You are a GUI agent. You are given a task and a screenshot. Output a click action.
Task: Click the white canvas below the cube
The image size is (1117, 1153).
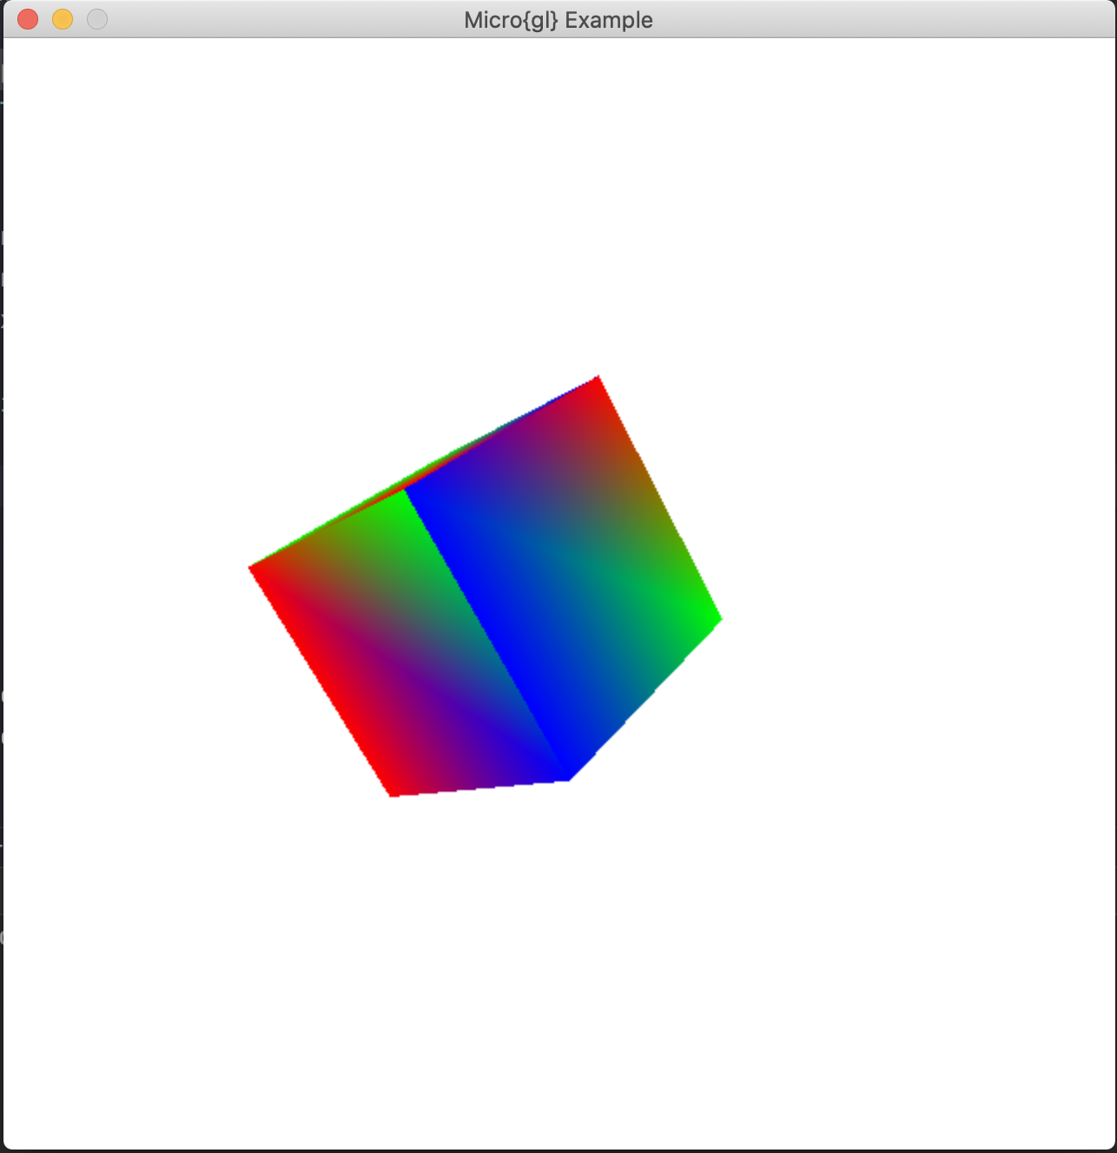556,955
